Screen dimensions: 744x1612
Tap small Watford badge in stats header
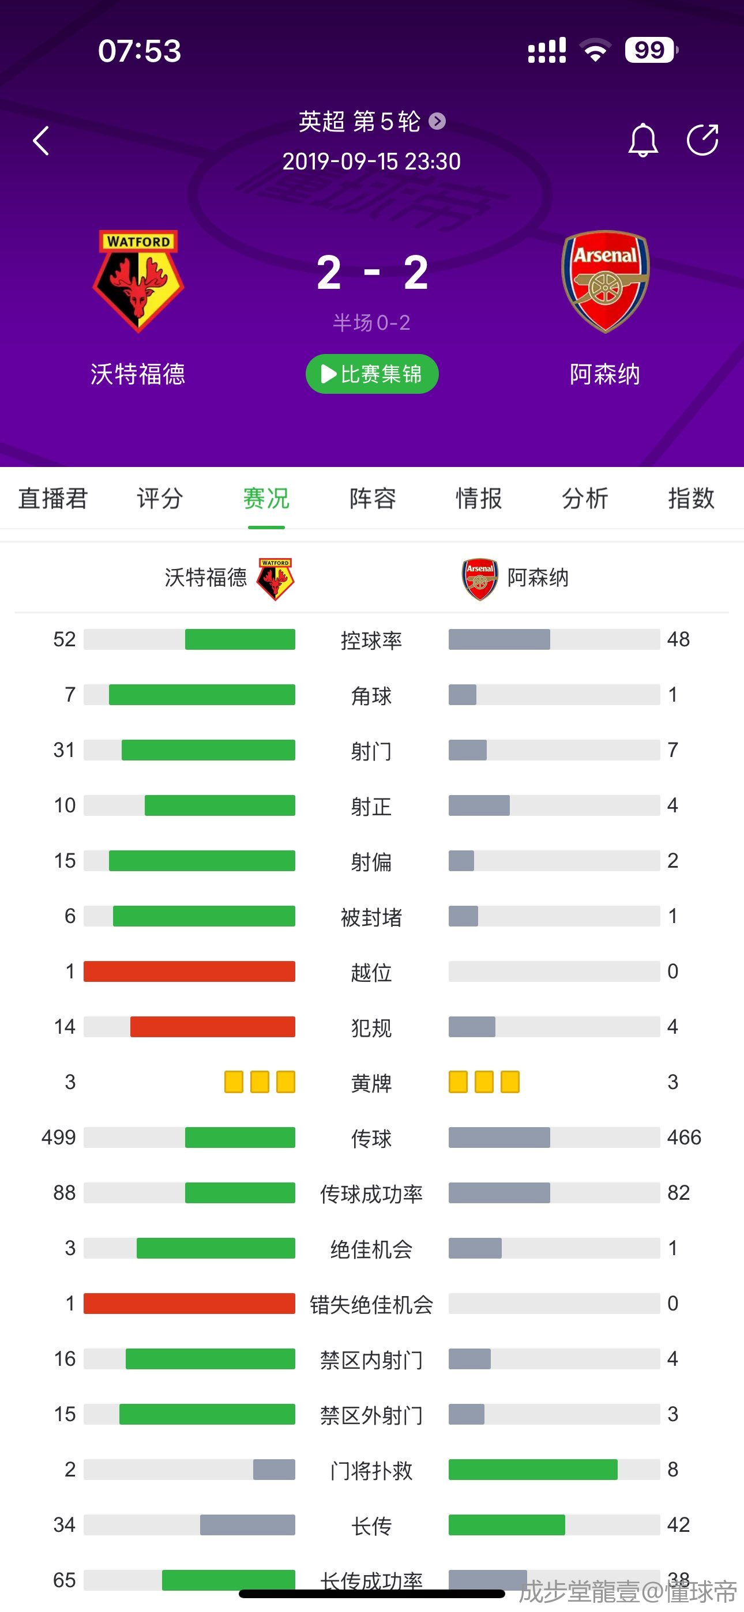pyautogui.click(x=275, y=579)
